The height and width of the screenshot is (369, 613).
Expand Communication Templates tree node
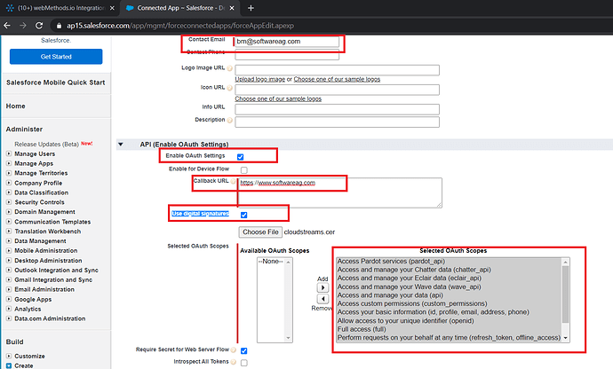pos(9,222)
